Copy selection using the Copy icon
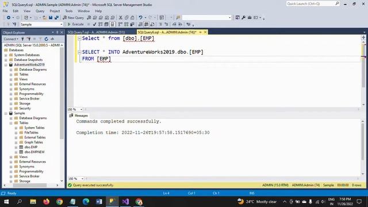The image size is (368, 207). [x=126, y=18]
